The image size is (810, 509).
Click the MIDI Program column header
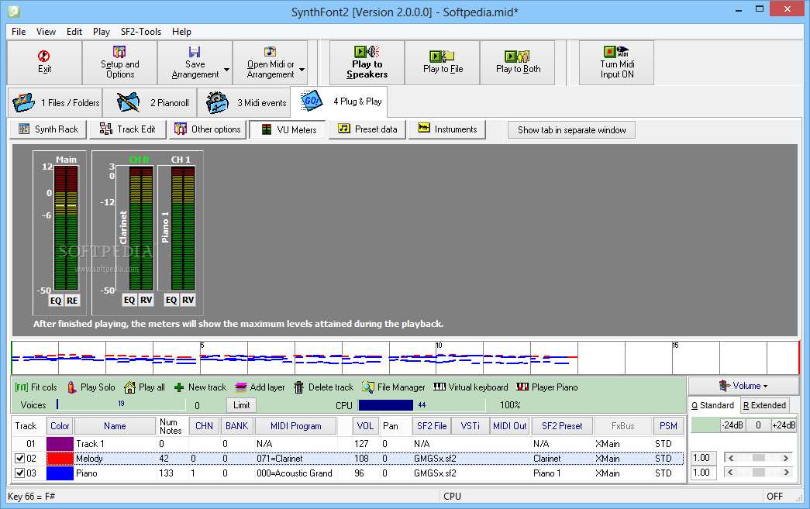[x=295, y=426]
